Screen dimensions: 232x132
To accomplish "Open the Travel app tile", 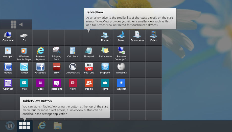I will click(x=105, y=86).
